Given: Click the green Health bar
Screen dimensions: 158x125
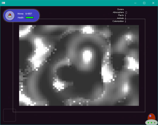Looking at the screenshot, I should pos(30,18).
